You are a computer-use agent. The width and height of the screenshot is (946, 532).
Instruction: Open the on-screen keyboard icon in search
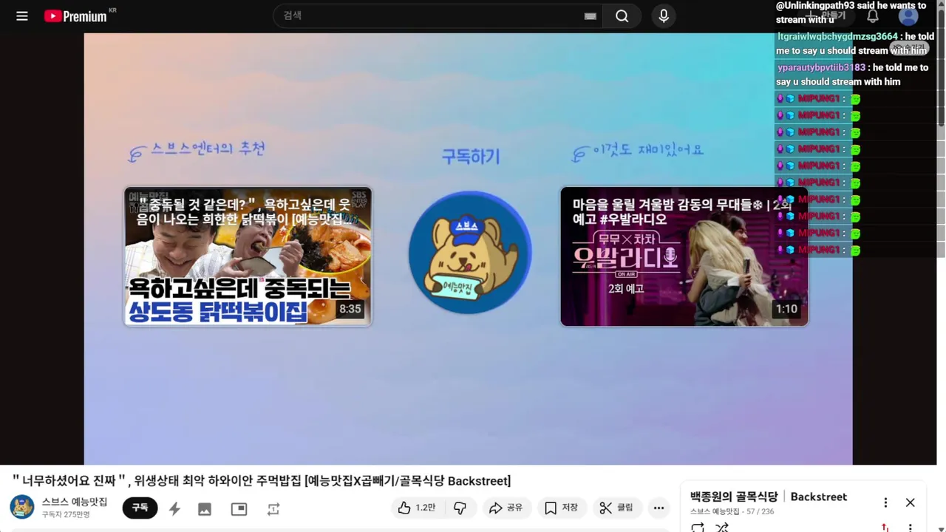(590, 16)
